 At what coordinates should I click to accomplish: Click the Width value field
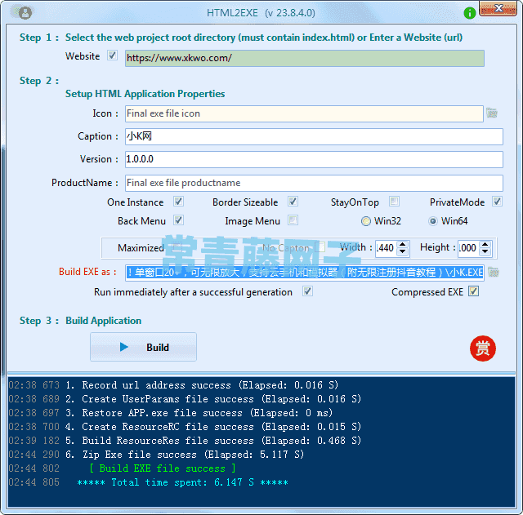click(x=387, y=248)
